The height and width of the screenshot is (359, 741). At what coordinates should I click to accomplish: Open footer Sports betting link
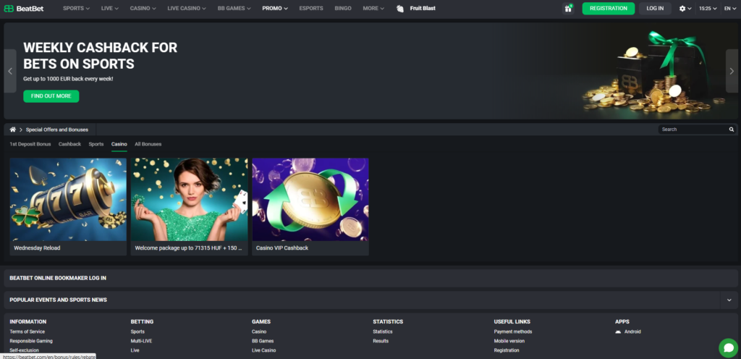point(137,331)
